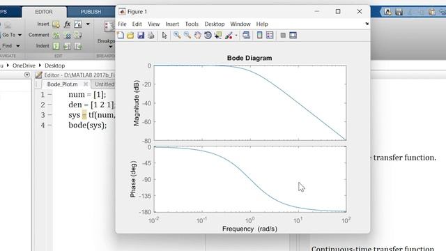Open the Edit menu in Figure 1

point(137,24)
